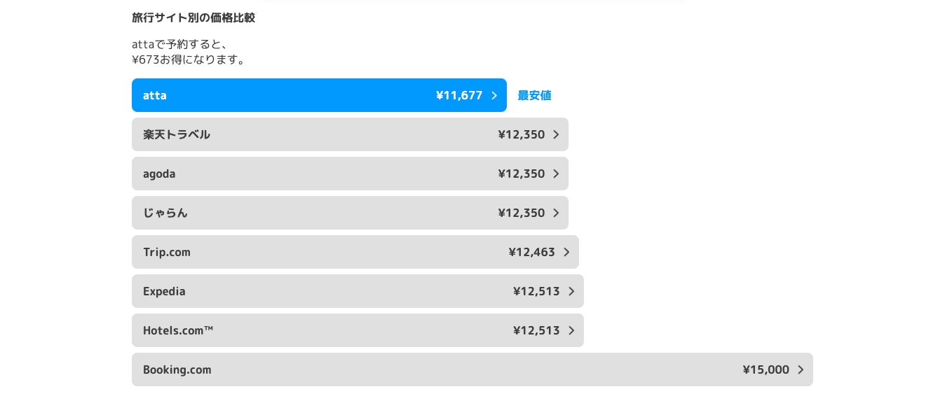This screenshot has height=394, width=945.
Task: Click the ¥11,677 price on atta
Action: tap(459, 95)
